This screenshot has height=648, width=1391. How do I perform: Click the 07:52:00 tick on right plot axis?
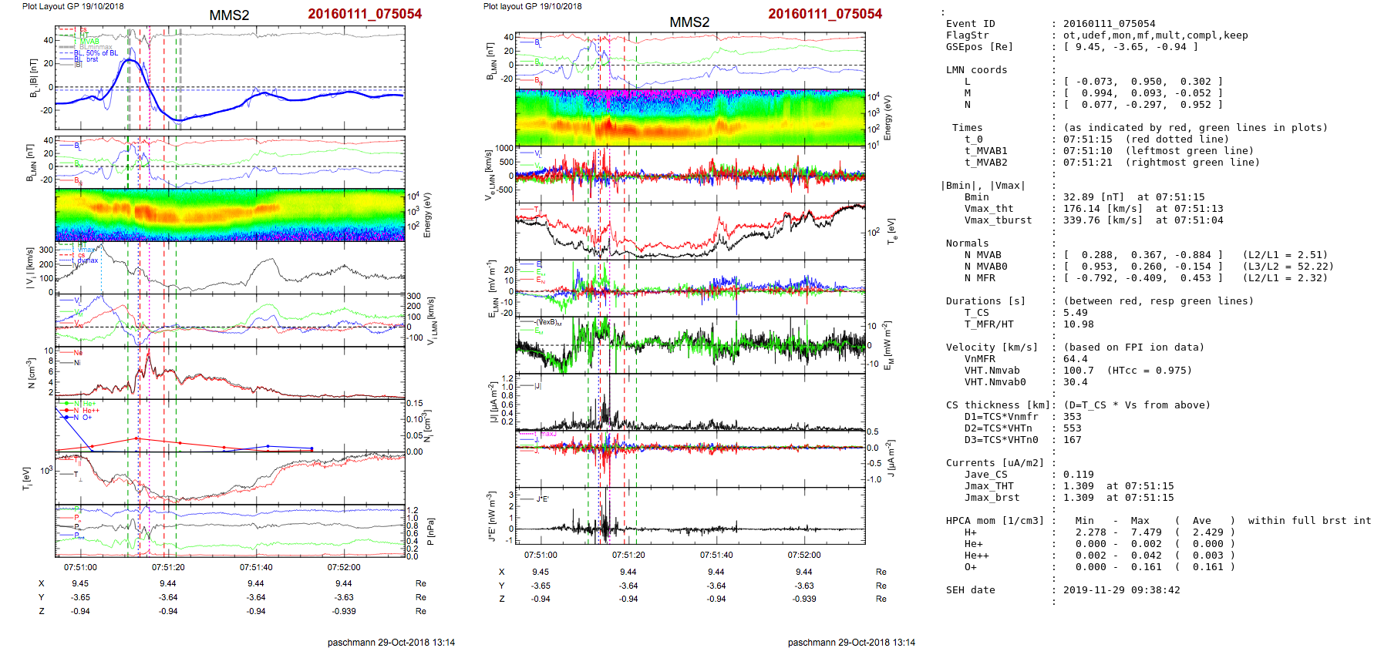coord(803,555)
